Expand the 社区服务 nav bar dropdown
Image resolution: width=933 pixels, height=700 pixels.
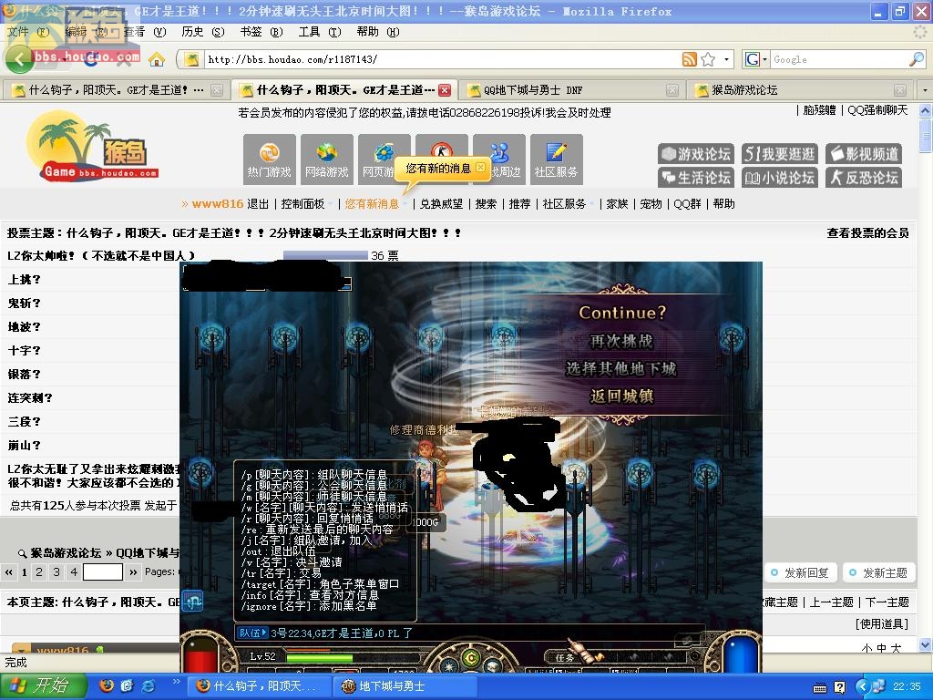coord(592,204)
